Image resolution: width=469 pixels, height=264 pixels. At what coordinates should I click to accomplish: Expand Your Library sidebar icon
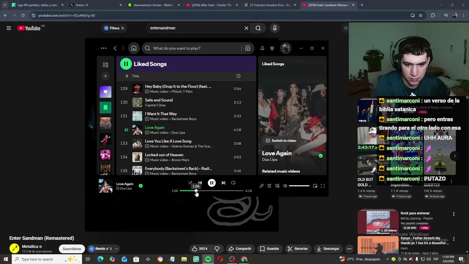coord(106,65)
